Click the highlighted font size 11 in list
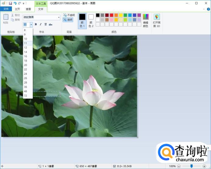Screen dimensions: 211x169 tap(28, 43)
